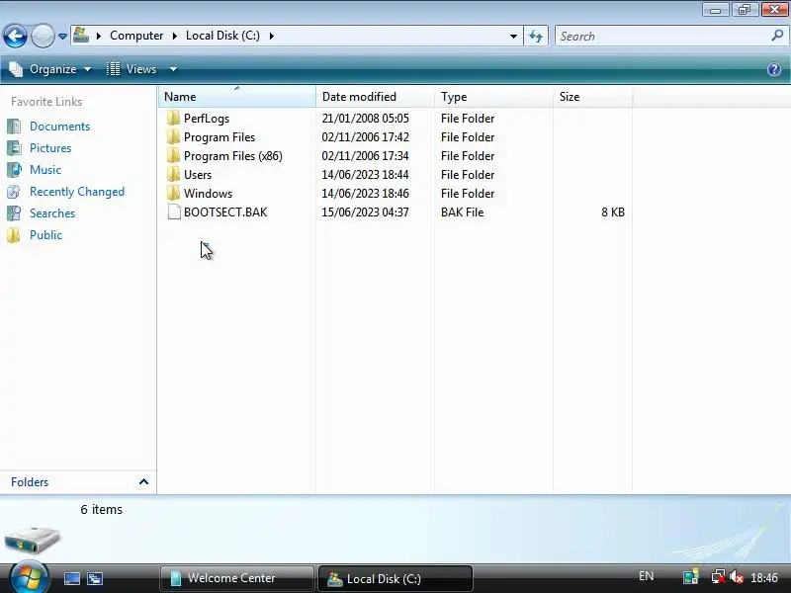Click the Public folder icon

pyautogui.click(x=14, y=235)
